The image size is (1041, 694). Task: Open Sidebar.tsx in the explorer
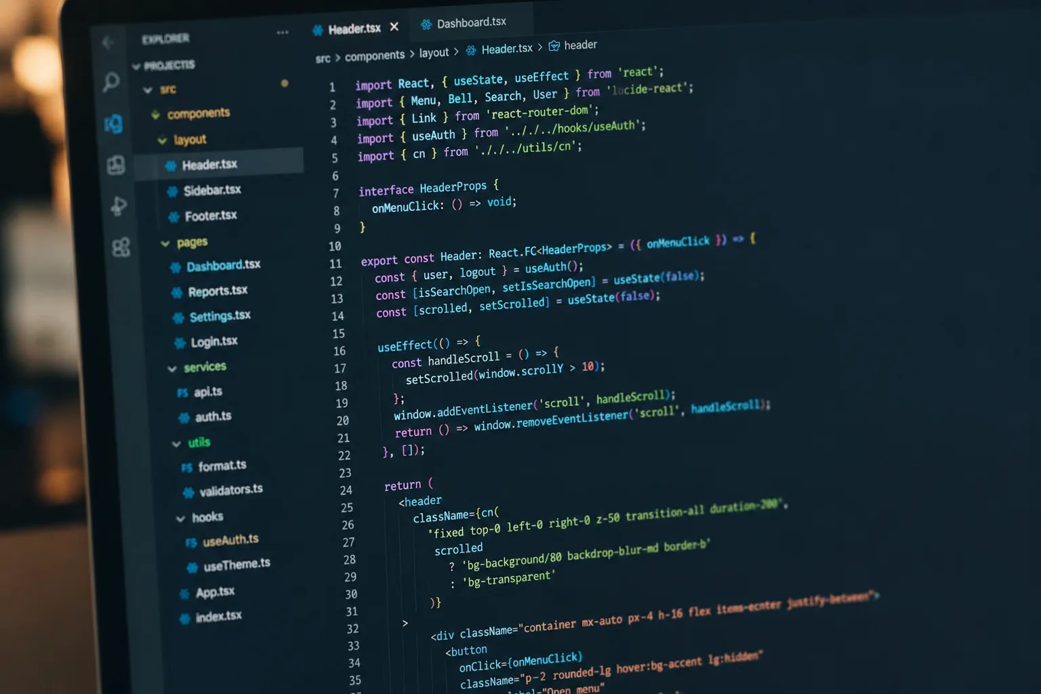click(212, 190)
